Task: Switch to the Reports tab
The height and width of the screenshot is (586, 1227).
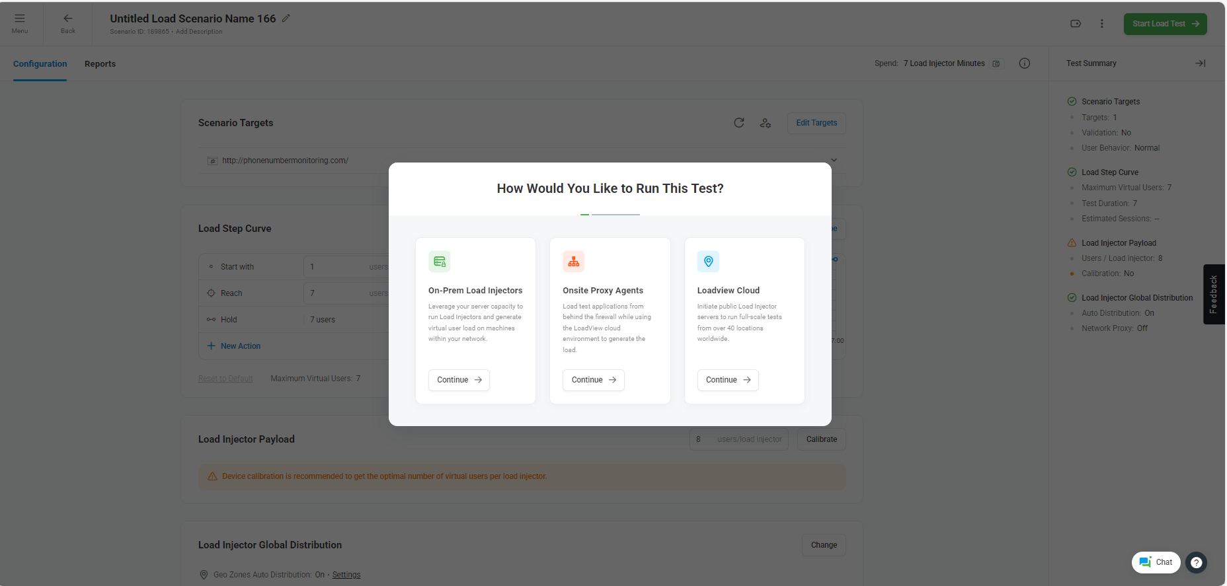Action: coord(100,64)
